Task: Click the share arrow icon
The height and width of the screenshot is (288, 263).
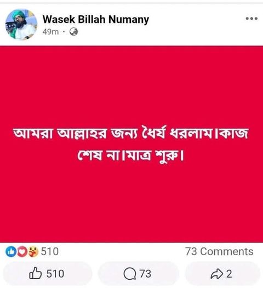Action: tap(217, 274)
